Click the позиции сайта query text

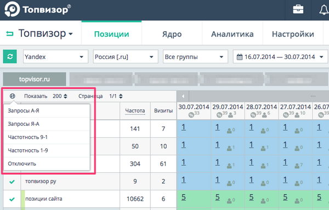[44, 199]
